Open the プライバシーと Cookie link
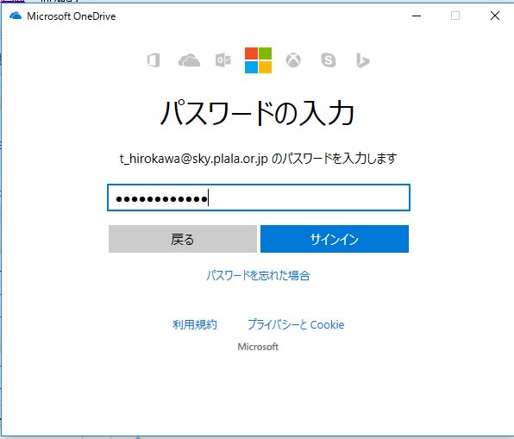Image resolution: width=514 pixels, height=439 pixels. 296,324
